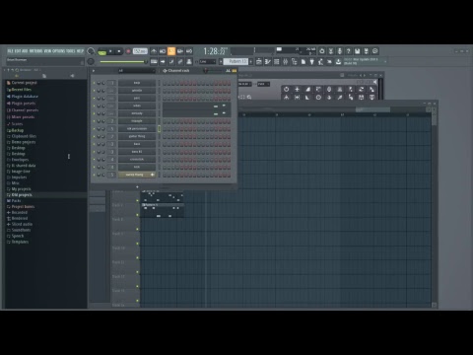Expand Plugin presets in the browser

pyautogui.click(x=21, y=104)
